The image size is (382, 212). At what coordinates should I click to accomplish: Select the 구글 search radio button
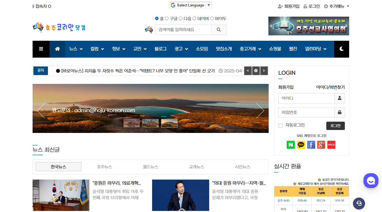pos(167,18)
